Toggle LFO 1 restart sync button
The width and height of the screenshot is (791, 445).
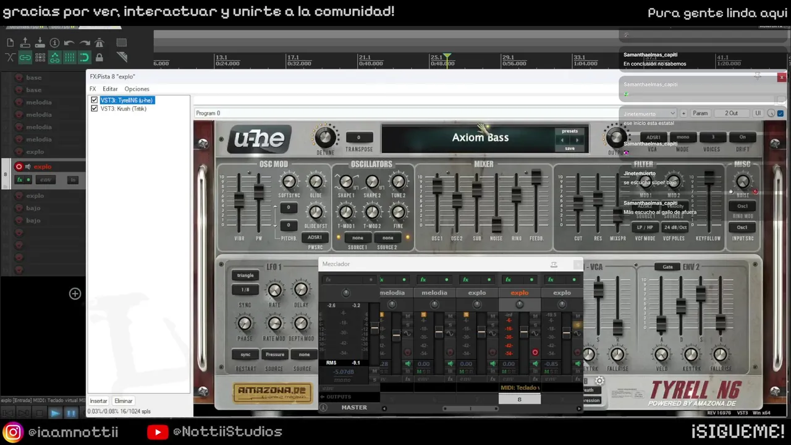pos(245,355)
